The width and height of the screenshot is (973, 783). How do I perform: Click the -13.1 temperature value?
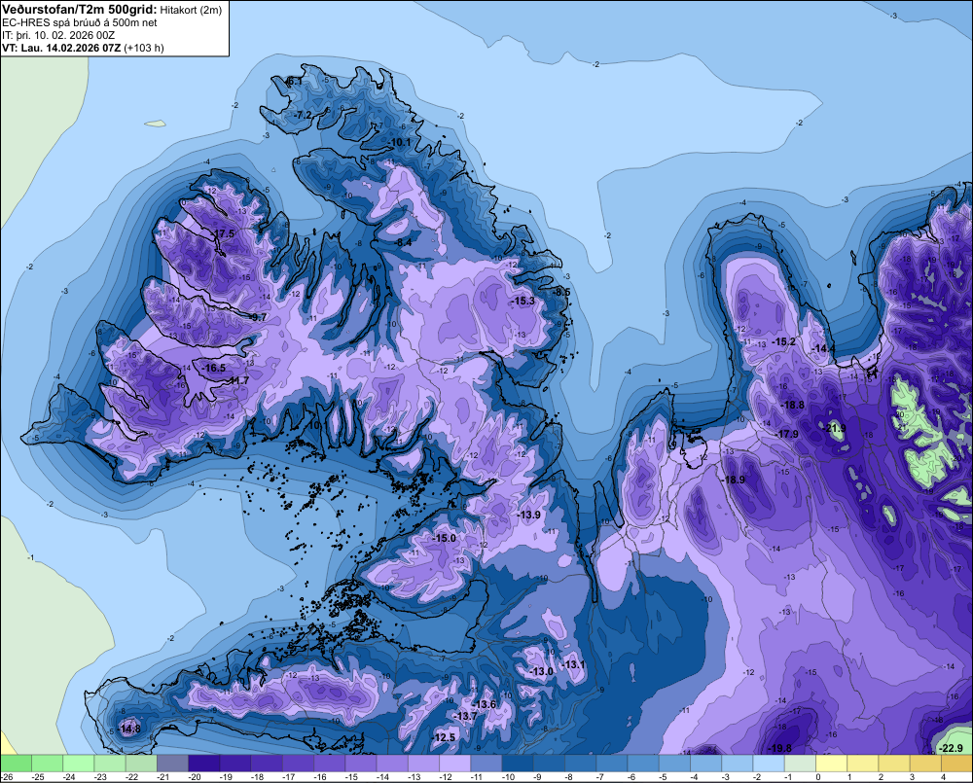pos(573,664)
